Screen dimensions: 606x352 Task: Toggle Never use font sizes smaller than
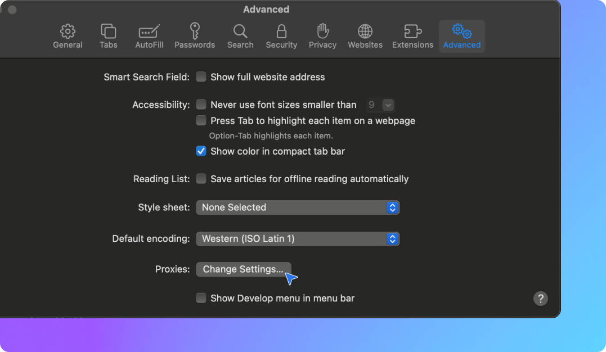(x=201, y=105)
